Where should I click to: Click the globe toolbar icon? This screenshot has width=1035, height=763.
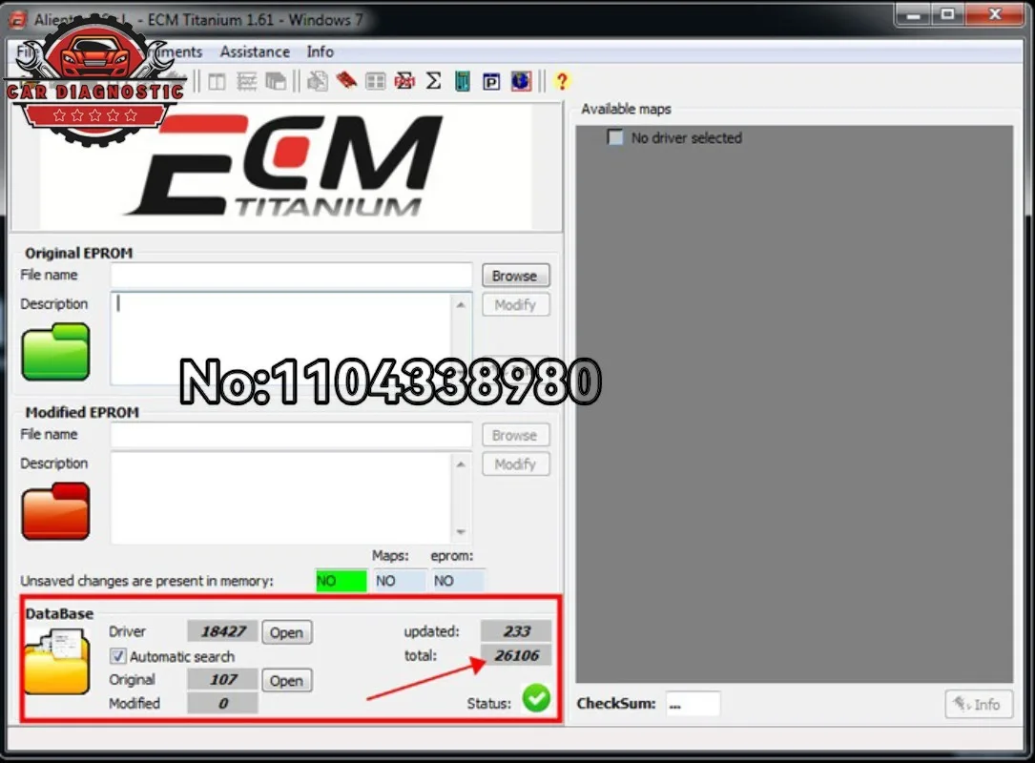pos(521,81)
